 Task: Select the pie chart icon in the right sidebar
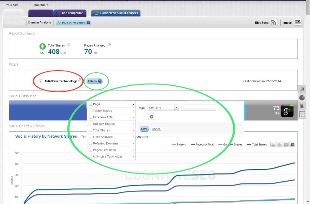coord(302,98)
